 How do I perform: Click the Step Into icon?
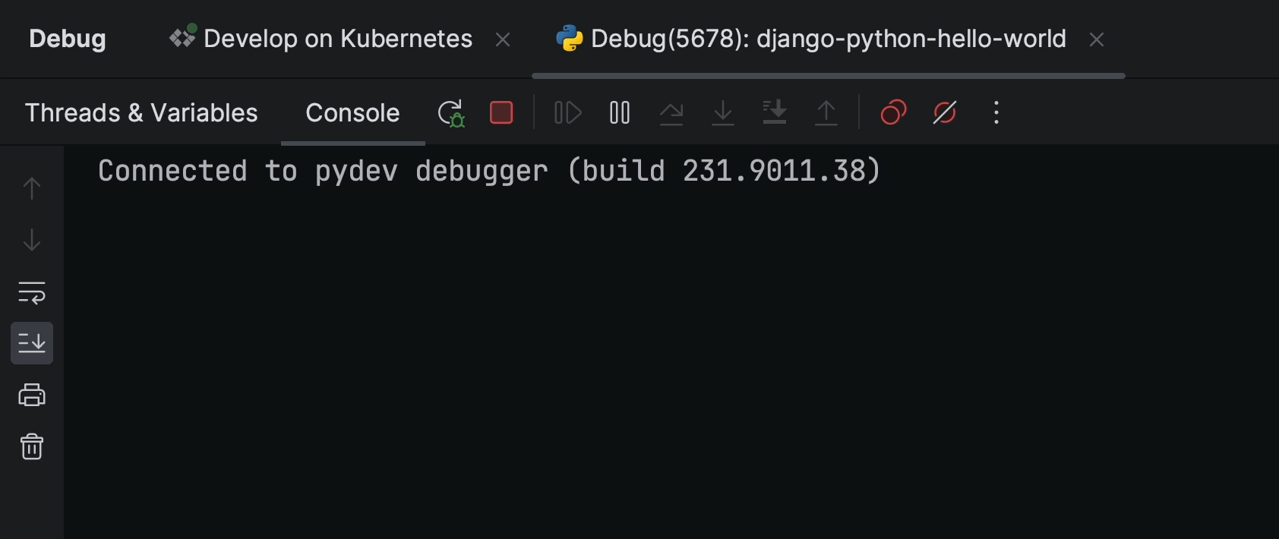[723, 113]
